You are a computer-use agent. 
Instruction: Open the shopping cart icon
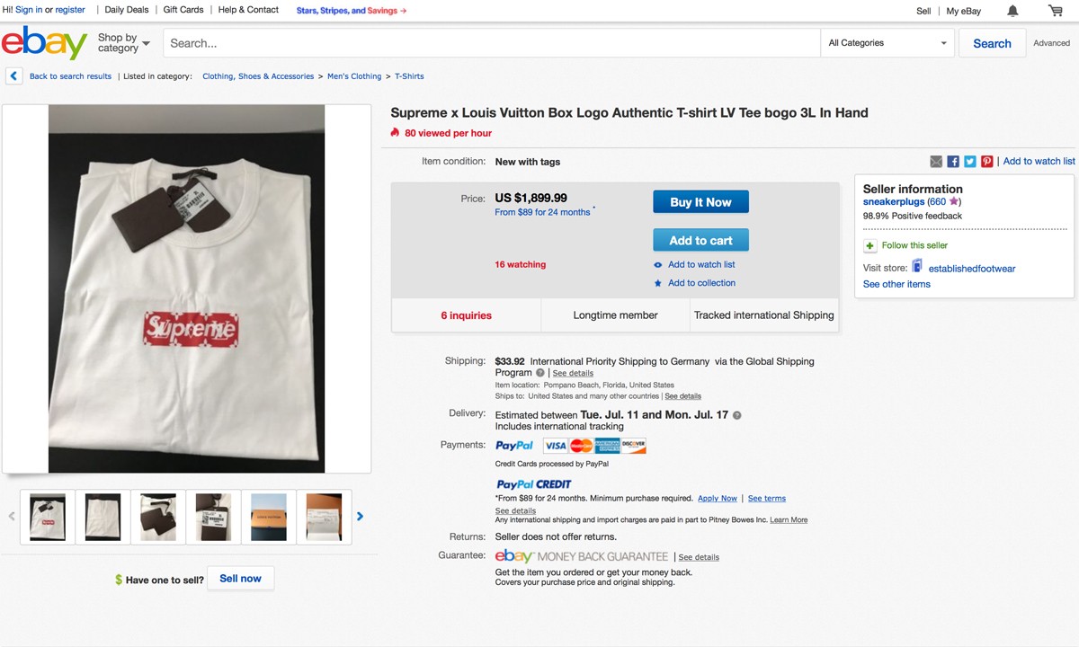[1055, 11]
